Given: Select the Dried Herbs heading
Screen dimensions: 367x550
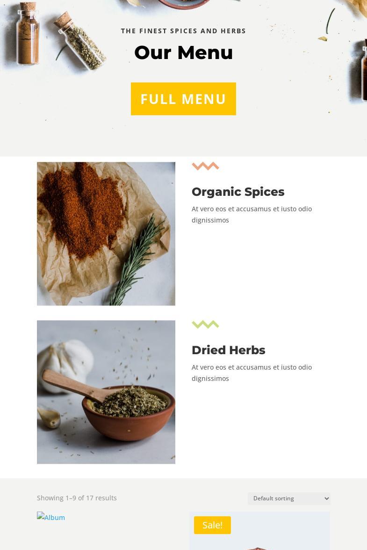Looking at the screenshot, I should pyautogui.click(x=228, y=349).
